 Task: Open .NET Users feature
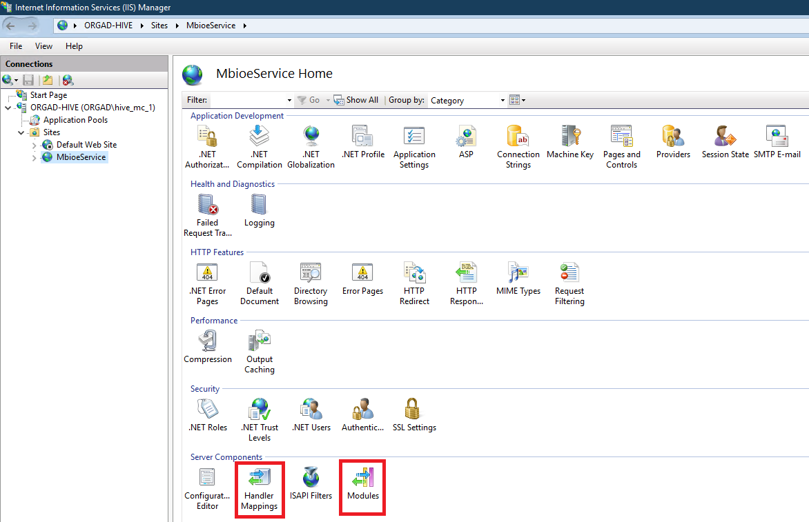pos(311,415)
